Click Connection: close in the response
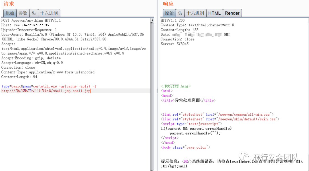The height and width of the screenshot is (171, 309). pyautogui.click(x=178, y=39)
